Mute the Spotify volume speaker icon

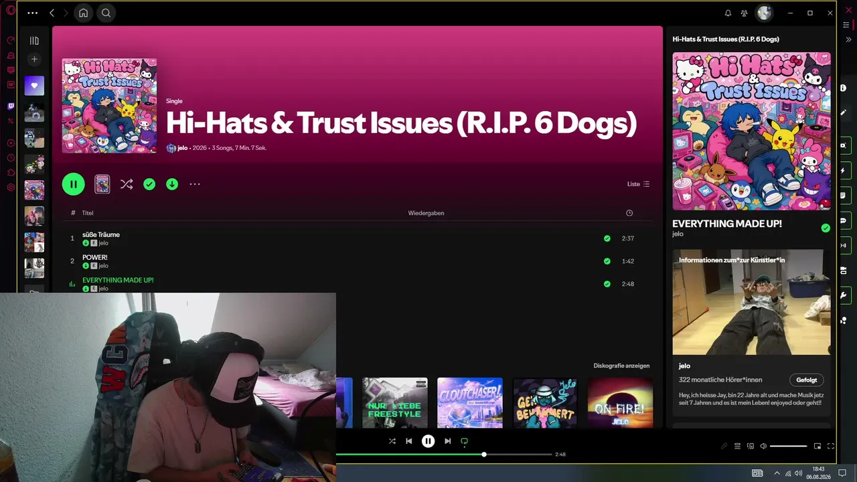pos(763,446)
